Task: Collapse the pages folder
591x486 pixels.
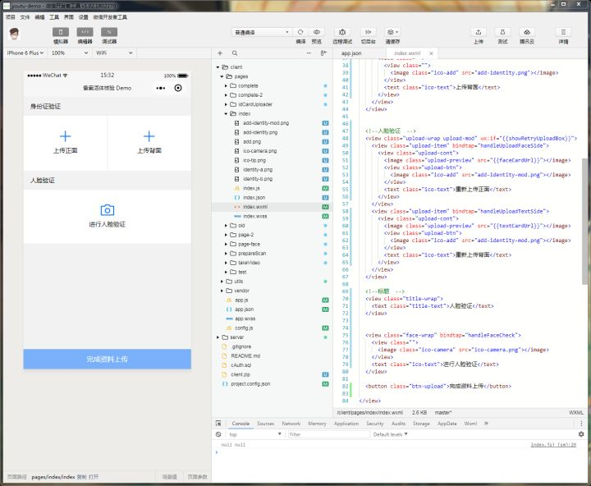Action: coord(222,76)
